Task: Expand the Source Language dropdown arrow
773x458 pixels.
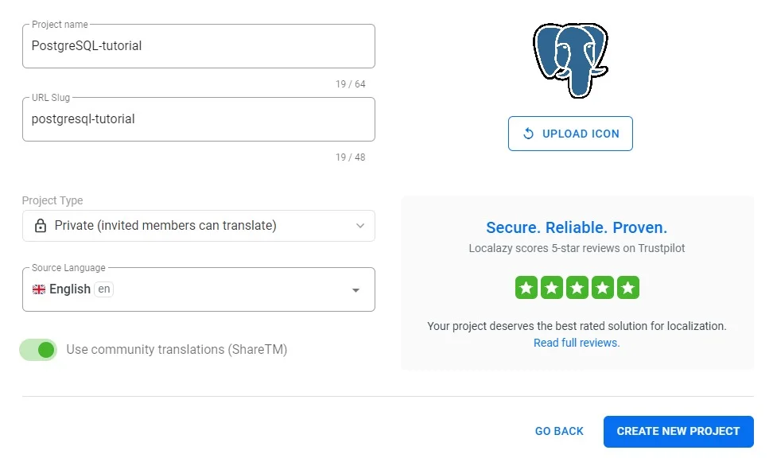Action: point(355,290)
